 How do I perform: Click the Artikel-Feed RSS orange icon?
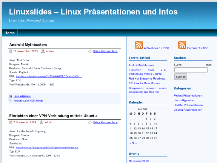139,45
